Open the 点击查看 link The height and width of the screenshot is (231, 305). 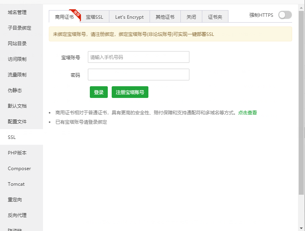click(248, 113)
